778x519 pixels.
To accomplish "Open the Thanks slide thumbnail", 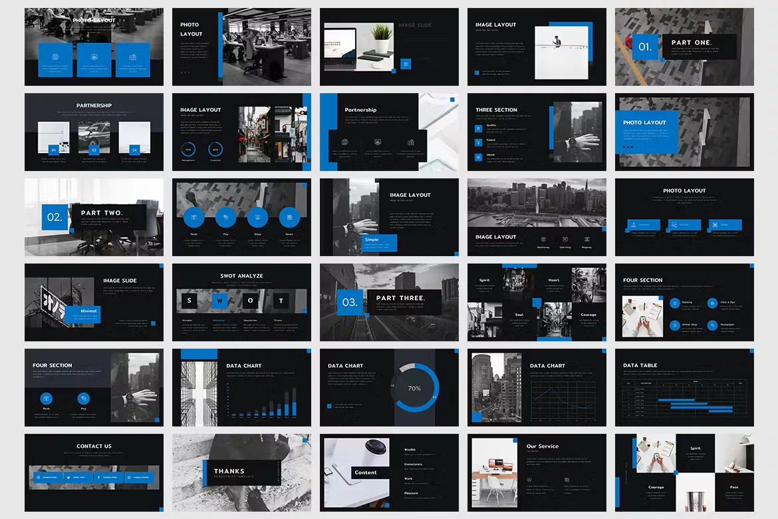I will coord(241,472).
